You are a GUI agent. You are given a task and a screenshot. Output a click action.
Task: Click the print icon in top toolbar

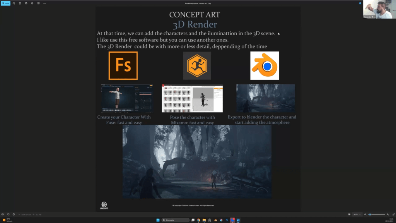[26, 3]
